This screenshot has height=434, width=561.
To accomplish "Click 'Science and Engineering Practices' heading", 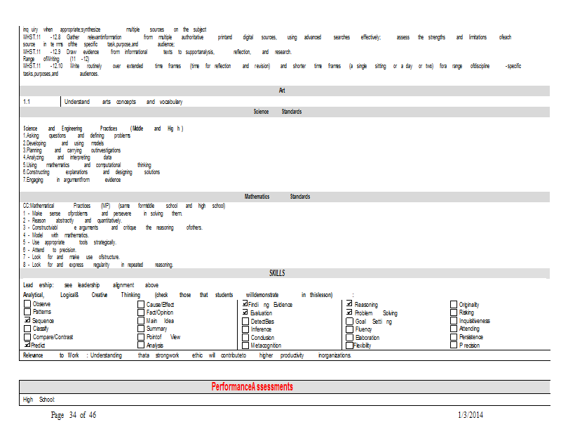I will pos(103,129).
